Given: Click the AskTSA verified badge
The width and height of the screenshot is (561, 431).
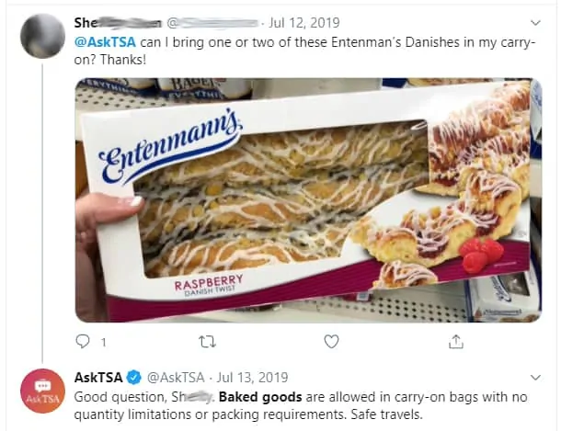Looking at the screenshot, I should pos(134,378).
